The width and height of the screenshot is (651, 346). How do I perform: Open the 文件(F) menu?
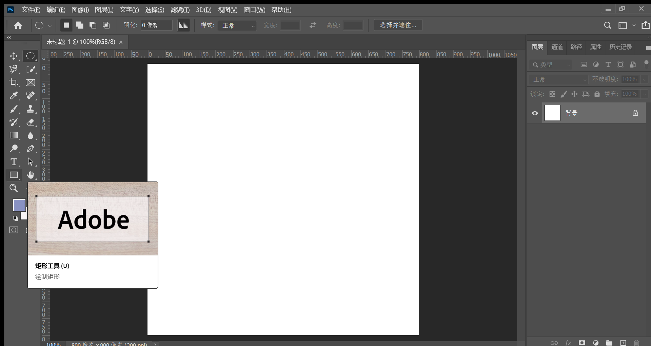point(31,10)
